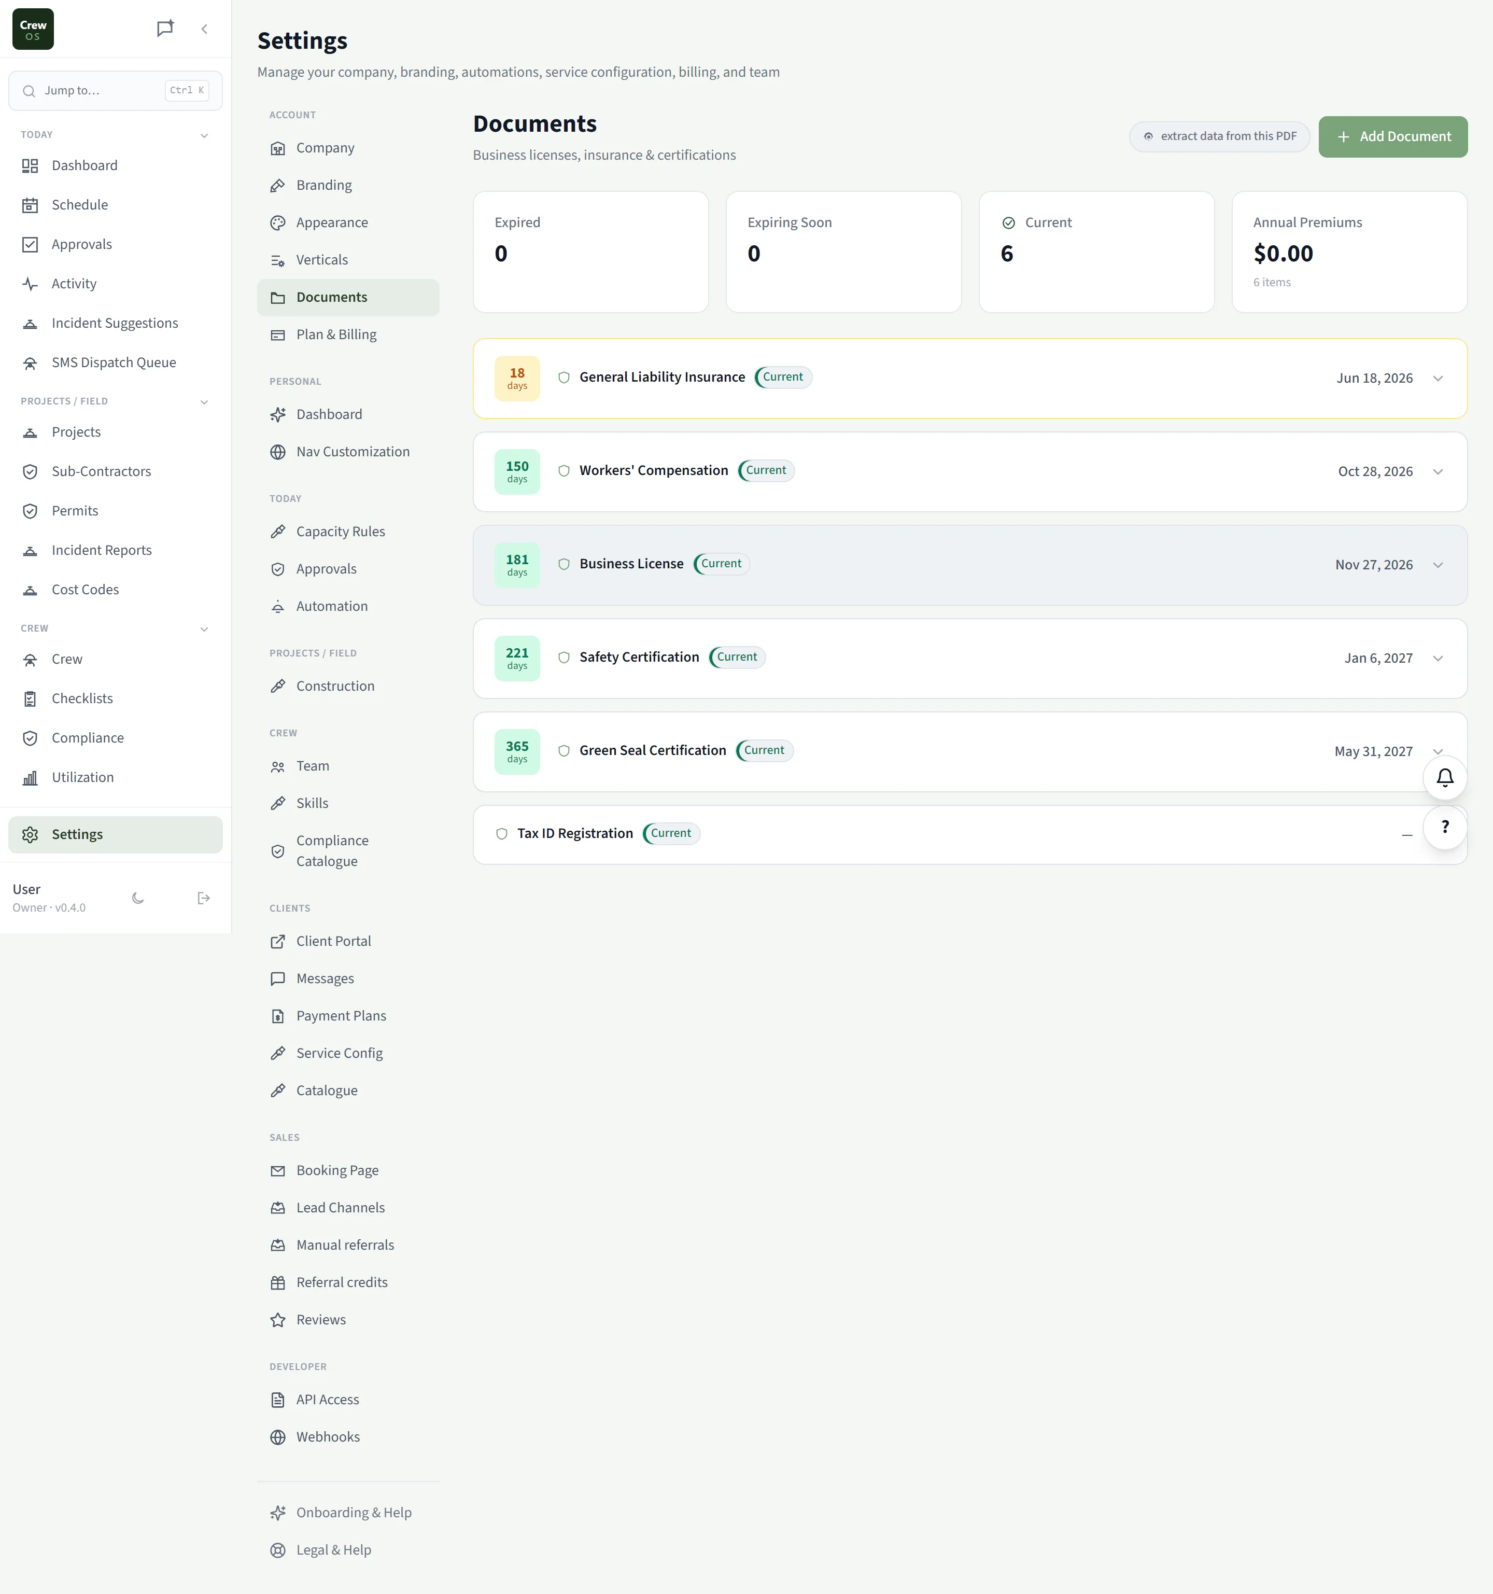1493x1594 pixels.
Task: Open Onboarding & Help link
Action: [x=348, y=1513]
